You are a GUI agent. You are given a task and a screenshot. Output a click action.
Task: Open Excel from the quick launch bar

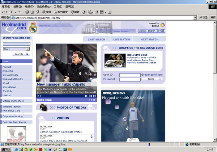(46, 149)
